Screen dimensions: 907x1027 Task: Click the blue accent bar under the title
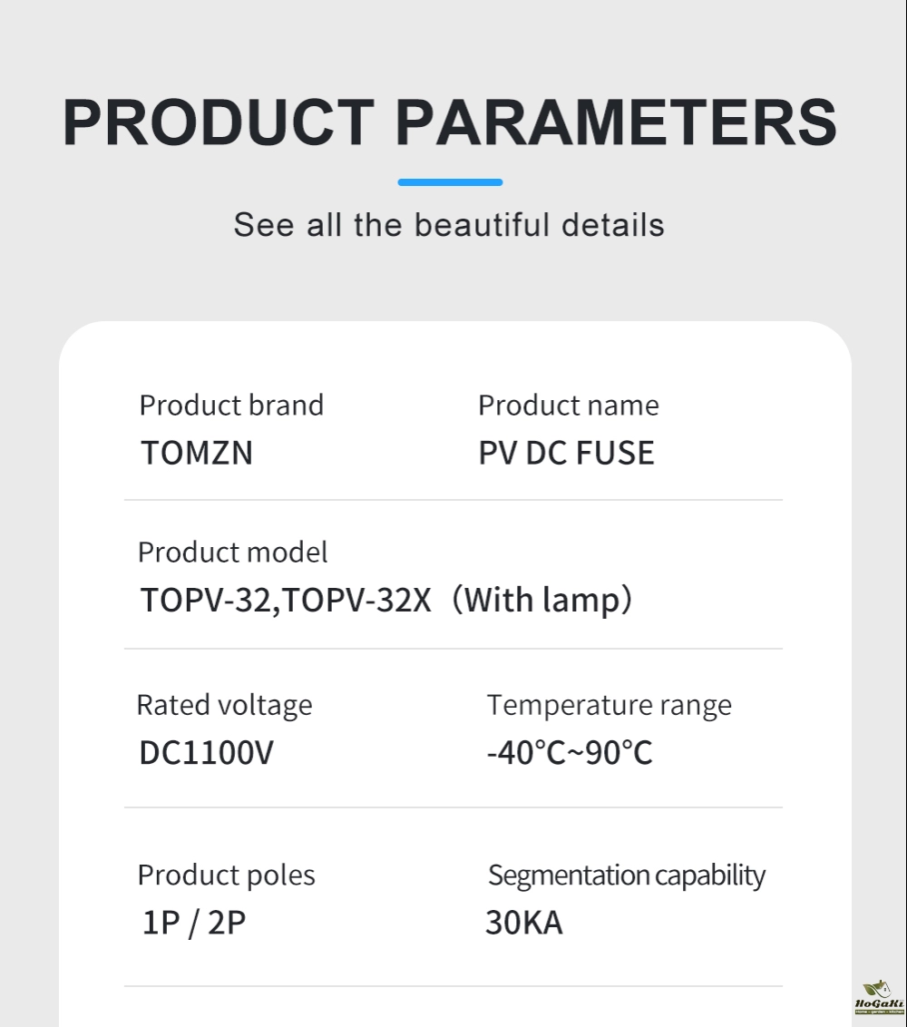pos(450,182)
